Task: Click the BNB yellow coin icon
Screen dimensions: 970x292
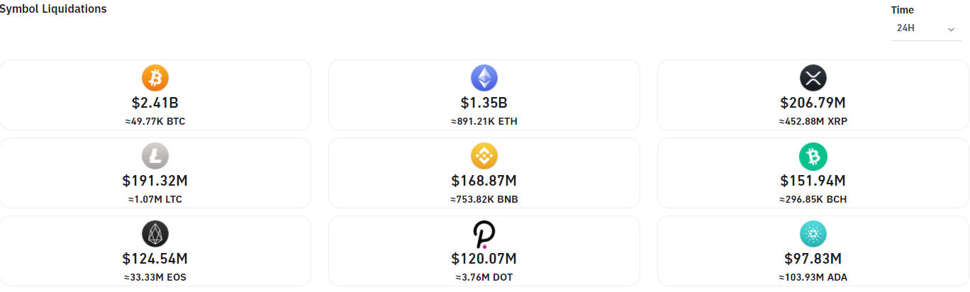Action: point(484,156)
